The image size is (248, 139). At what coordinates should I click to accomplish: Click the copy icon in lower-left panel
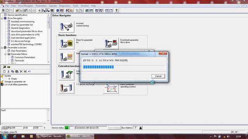(x=12, y=71)
